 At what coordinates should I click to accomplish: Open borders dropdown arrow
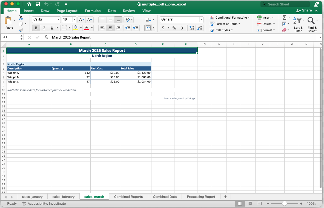click(x=70, y=28)
